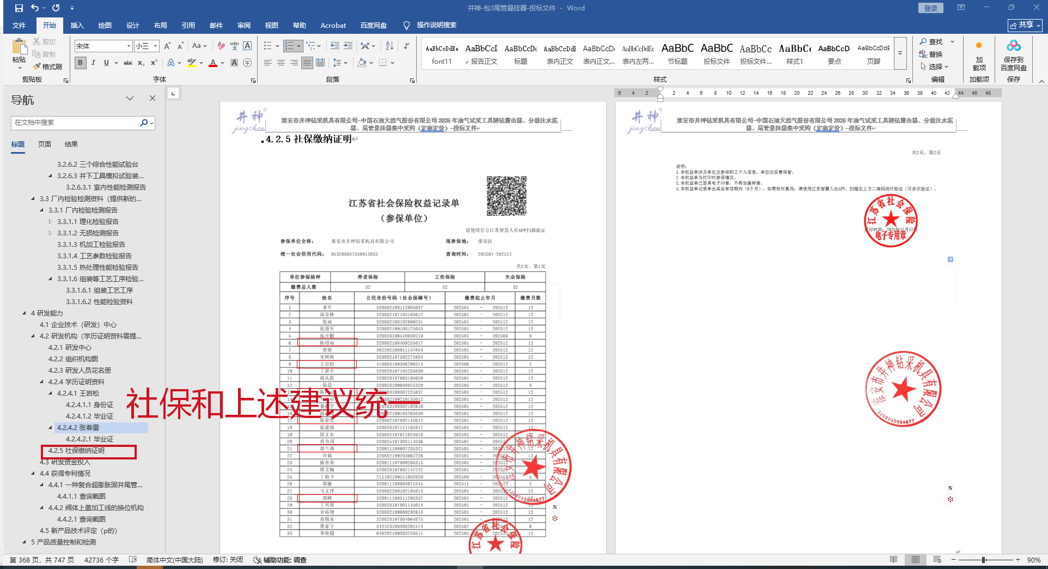Click the Format Painter (格式刷) button
This screenshot has height=569, width=1048.
tap(47, 66)
